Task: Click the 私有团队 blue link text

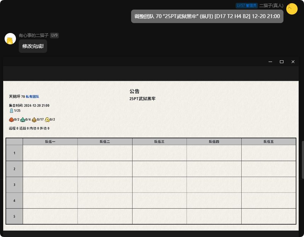Action: (x=32, y=97)
